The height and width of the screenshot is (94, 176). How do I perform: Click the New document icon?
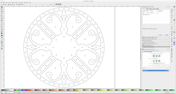pos(172,7)
